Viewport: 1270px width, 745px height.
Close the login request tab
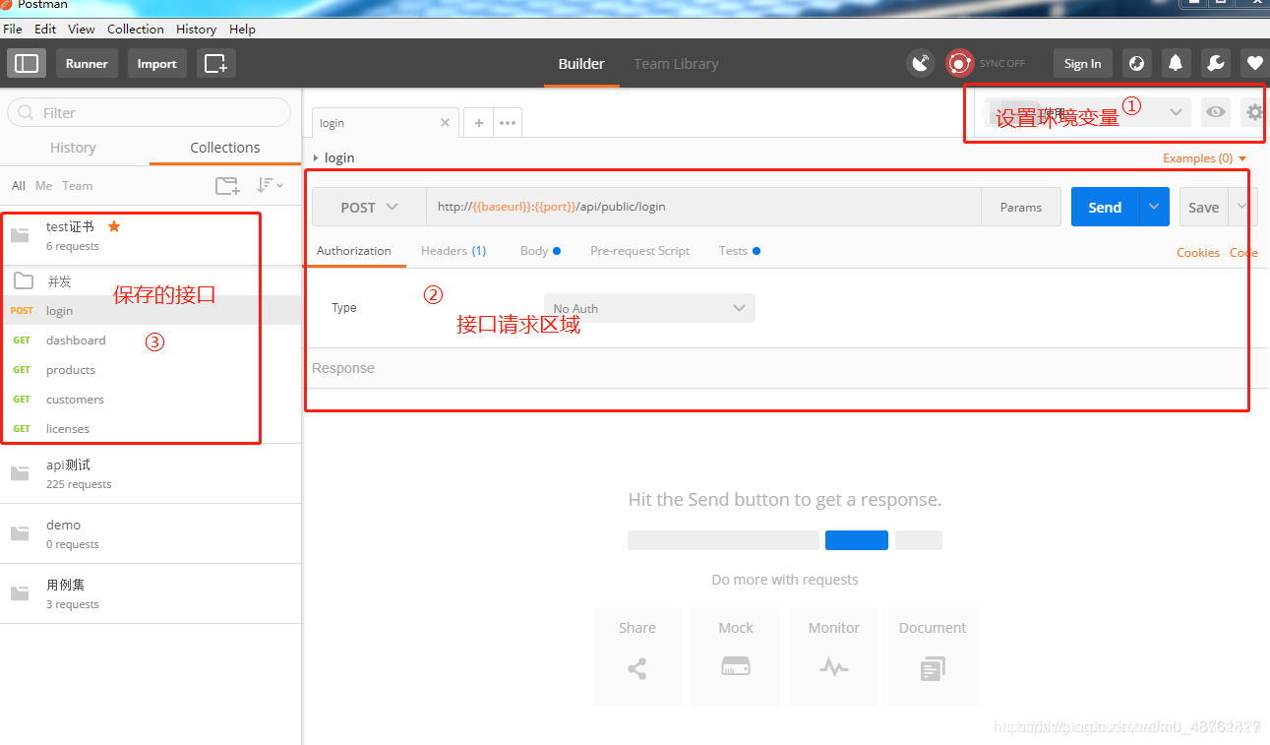pos(445,123)
